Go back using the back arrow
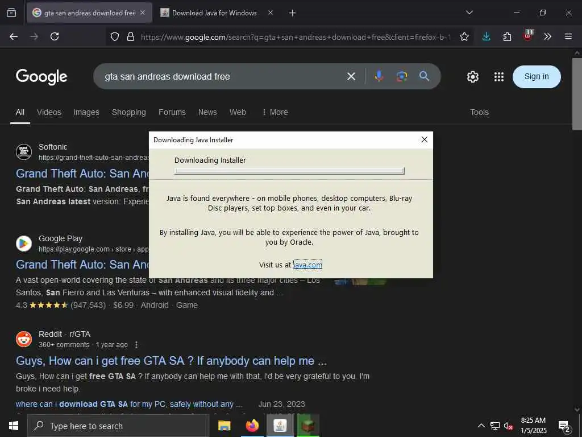Viewport: 582px width, 437px height. [x=14, y=36]
